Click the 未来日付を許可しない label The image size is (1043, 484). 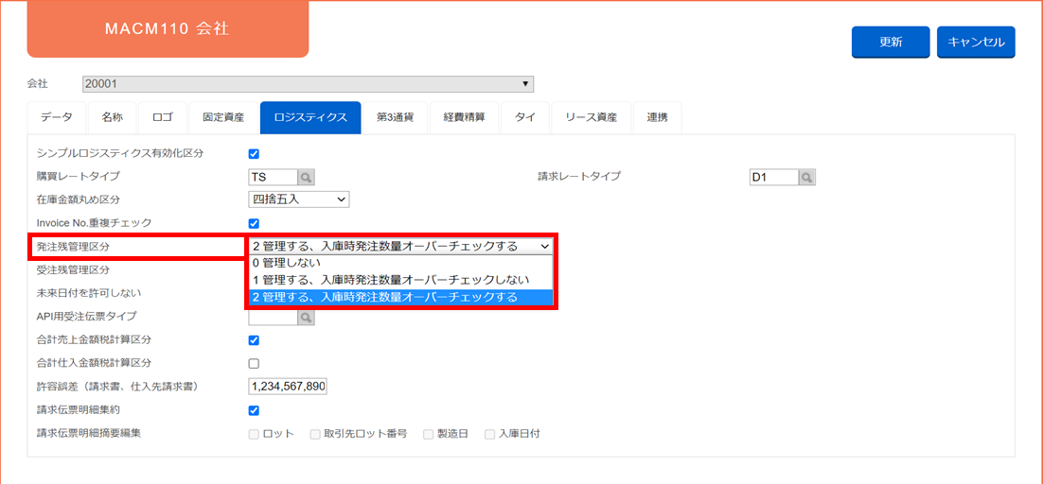point(88,293)
